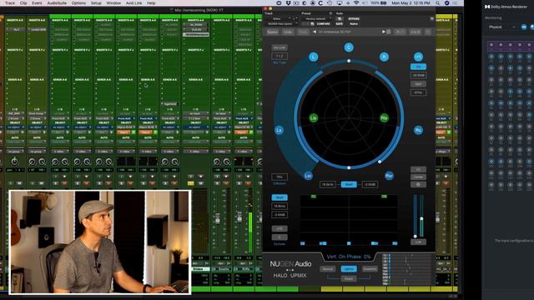534x300 pixels.
Task: Click the Exact button under Upmix
Action: coord(349,278)
